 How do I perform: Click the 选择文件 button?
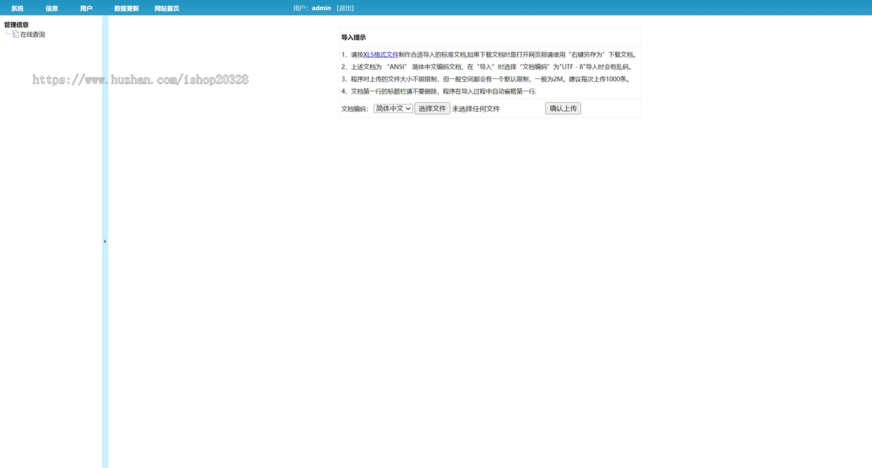pyautogui.click(x=432, y=108)
